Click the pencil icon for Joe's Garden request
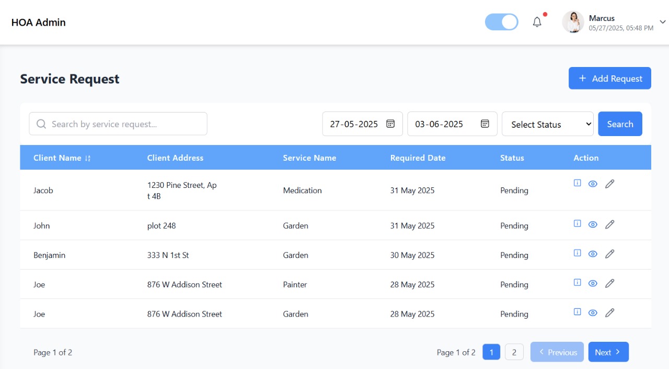 pos(610,312)
